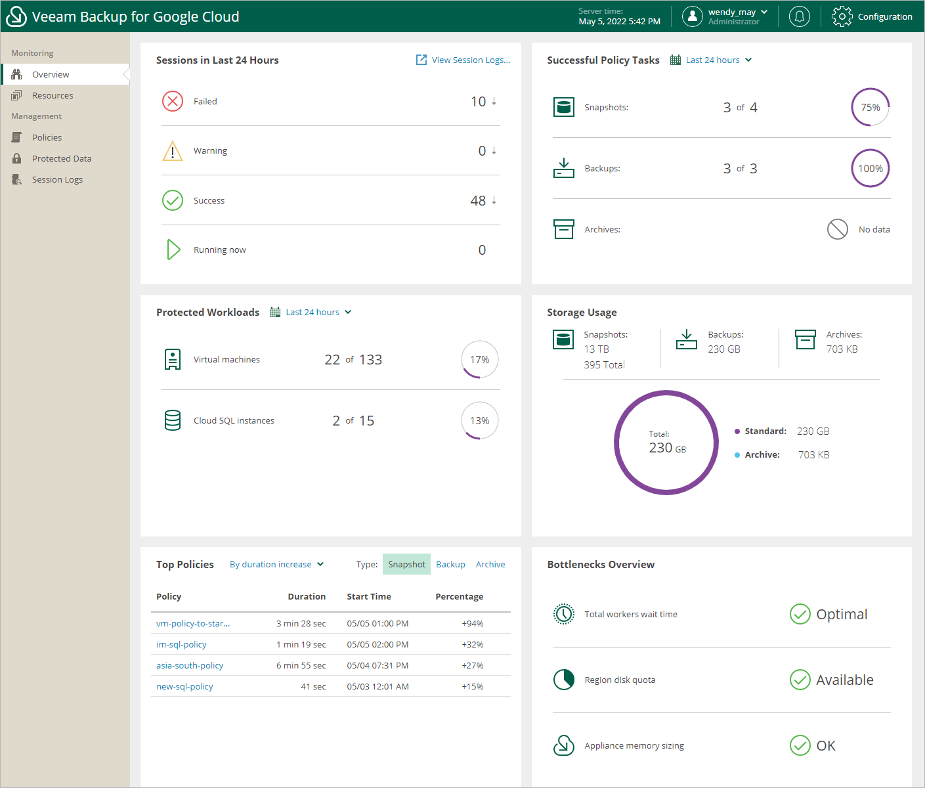Screen dimensions: 925x788
Task: Open Resources in the sidebar
Action: click(65, 95)
